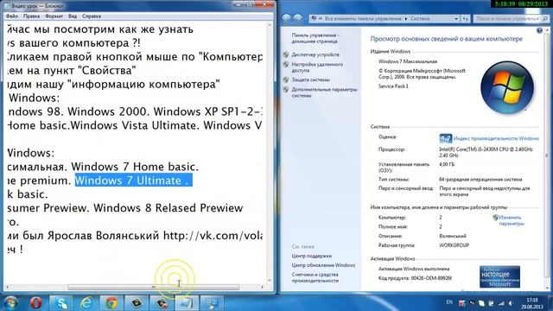Image resolution: width=553 pixels, height=311 pixels.
Task: Click the performance index score badge
Action: 446,138
